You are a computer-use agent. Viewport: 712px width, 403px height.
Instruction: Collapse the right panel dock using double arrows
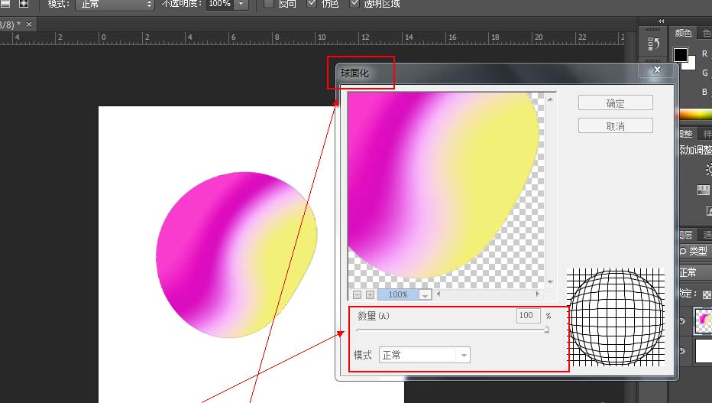(661, 21)
